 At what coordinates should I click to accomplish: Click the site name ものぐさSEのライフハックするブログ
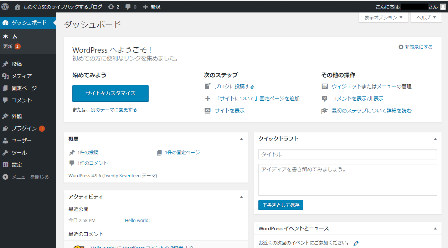[x=62, y=7]
